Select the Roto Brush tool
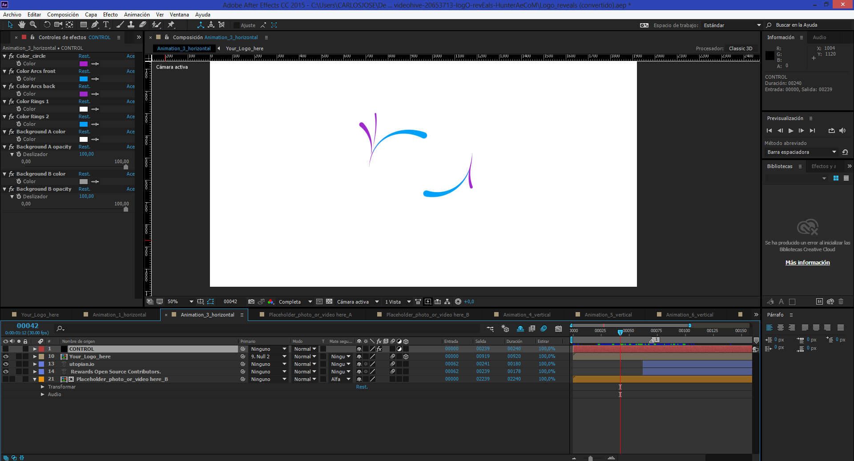Image resolution: width=854 pixels, height=461 pixels. point(156,25)
